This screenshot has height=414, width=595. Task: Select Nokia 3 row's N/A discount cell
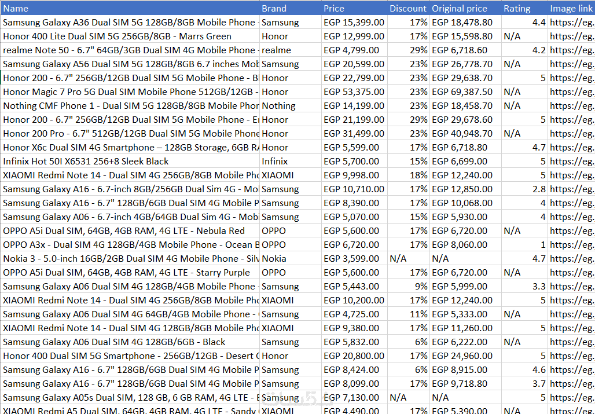click(x=409, y=259)
